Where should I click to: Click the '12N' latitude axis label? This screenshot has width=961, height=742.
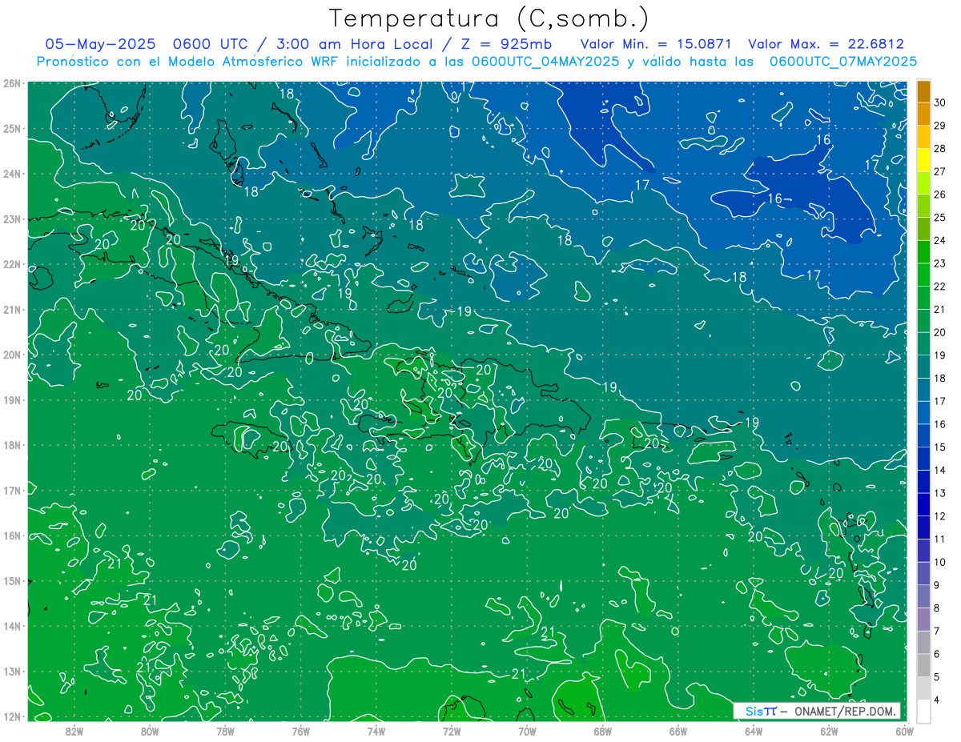click(11, 716)
